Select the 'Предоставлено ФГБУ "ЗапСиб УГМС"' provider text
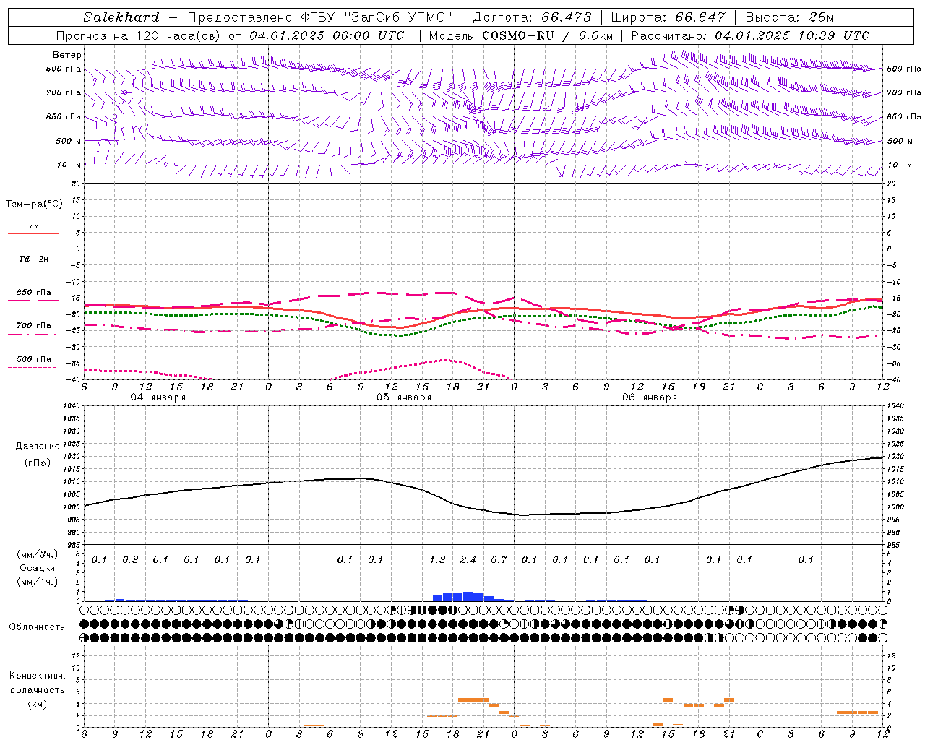 320,17
